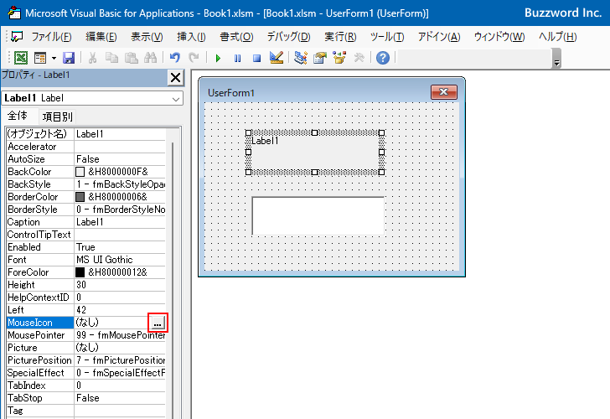Click the Reset stop icon
The image size is (610, 419).
[256, 59]
